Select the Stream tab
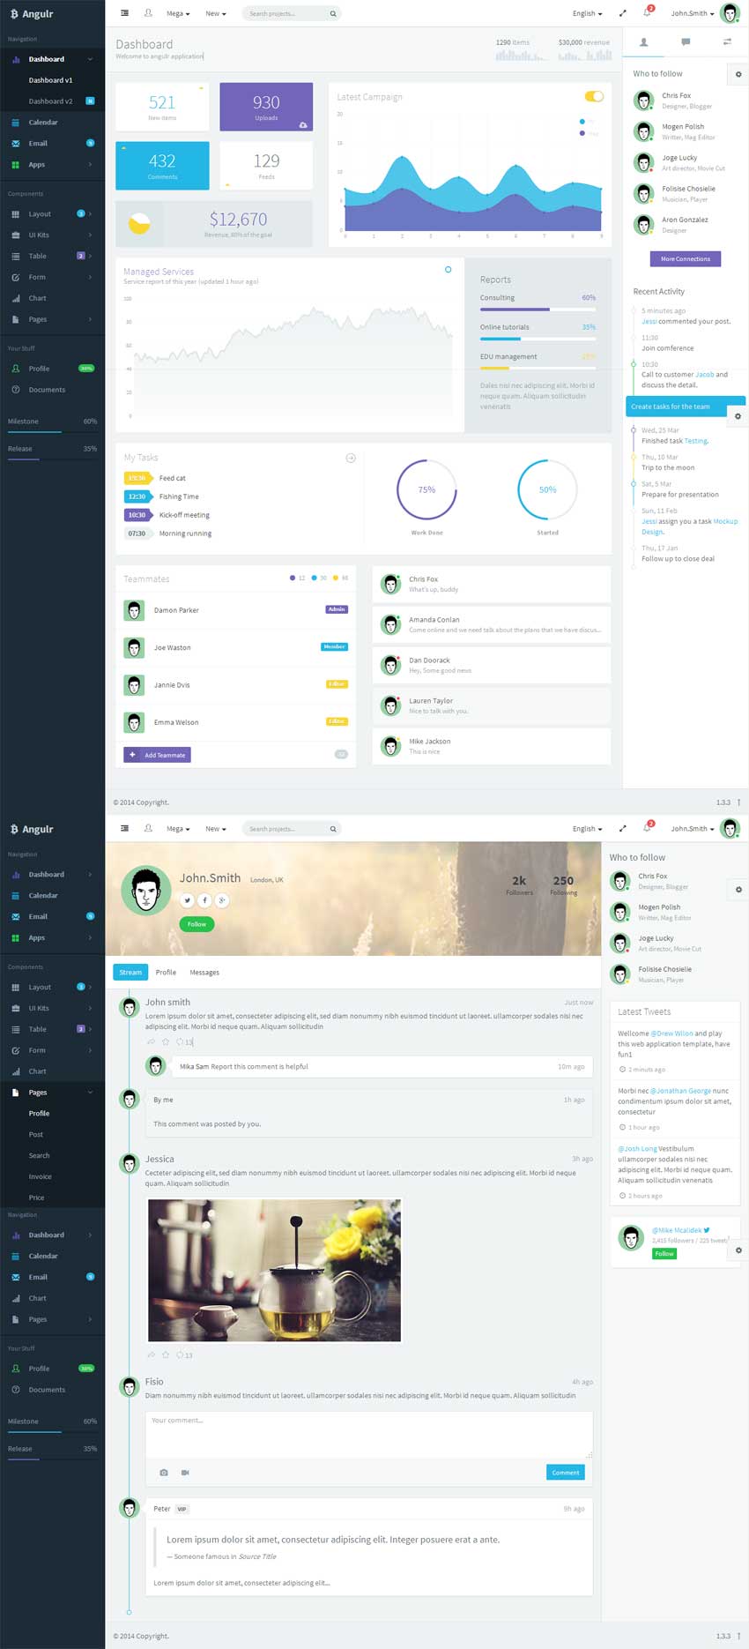 pyautogui.click(x=130, y=973)
